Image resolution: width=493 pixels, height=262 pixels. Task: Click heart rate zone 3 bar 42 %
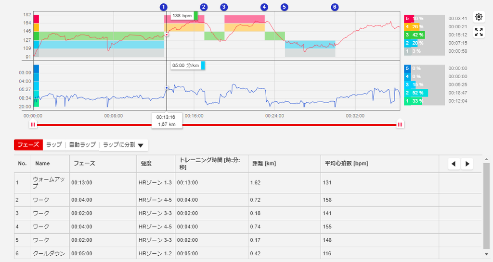point(424,35)
